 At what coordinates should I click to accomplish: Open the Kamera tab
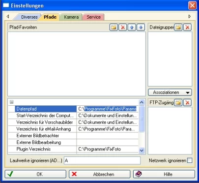pyautogui.click(x=71, y=17)
